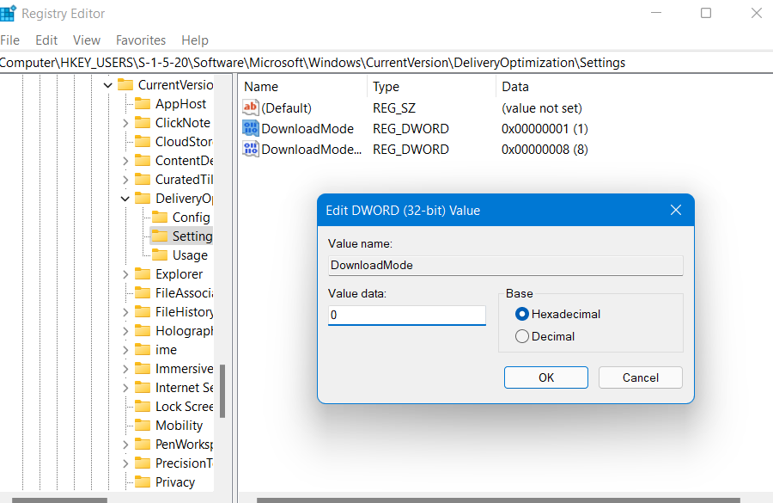The height and width of the screenshot is (503, 773).
Task: Expand the Explorer tree node
Action: coord(125,274)
